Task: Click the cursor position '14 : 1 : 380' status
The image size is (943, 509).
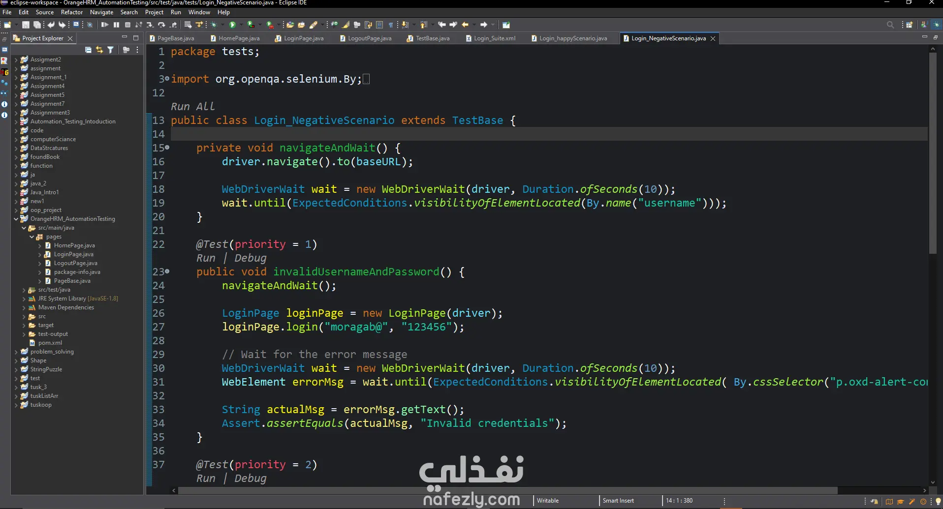Action: click(x=679, y=501)
